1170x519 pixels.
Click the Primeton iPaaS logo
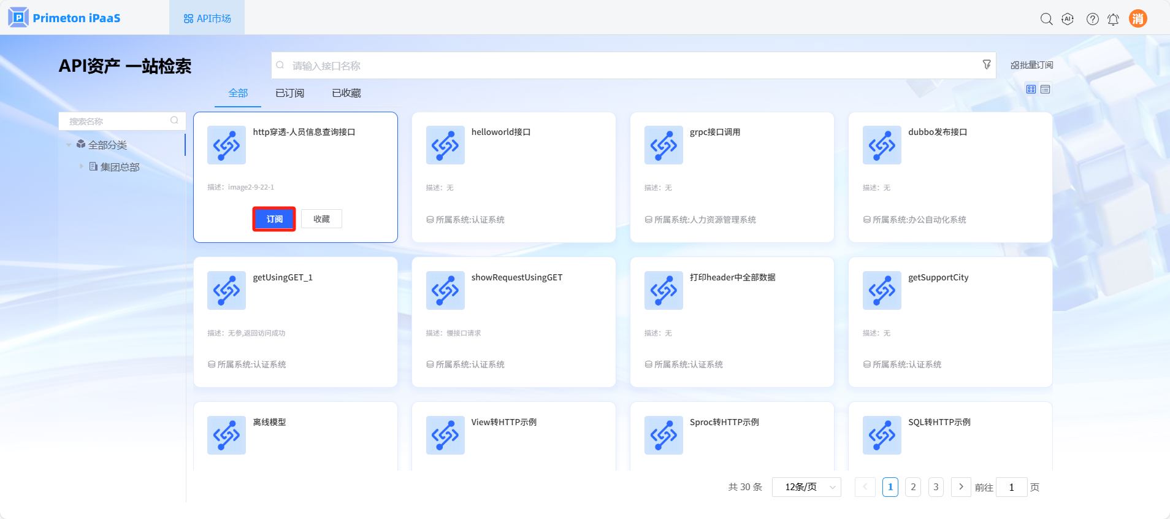[x=64, y=18]
